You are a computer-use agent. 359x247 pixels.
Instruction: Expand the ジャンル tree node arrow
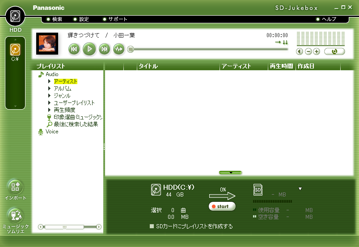point(49,96)
